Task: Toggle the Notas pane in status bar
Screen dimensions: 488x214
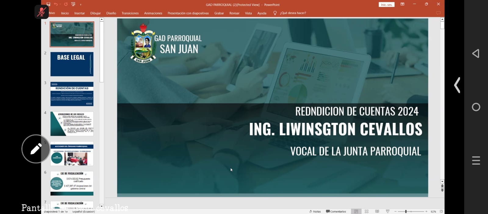Action: [315, 211]
